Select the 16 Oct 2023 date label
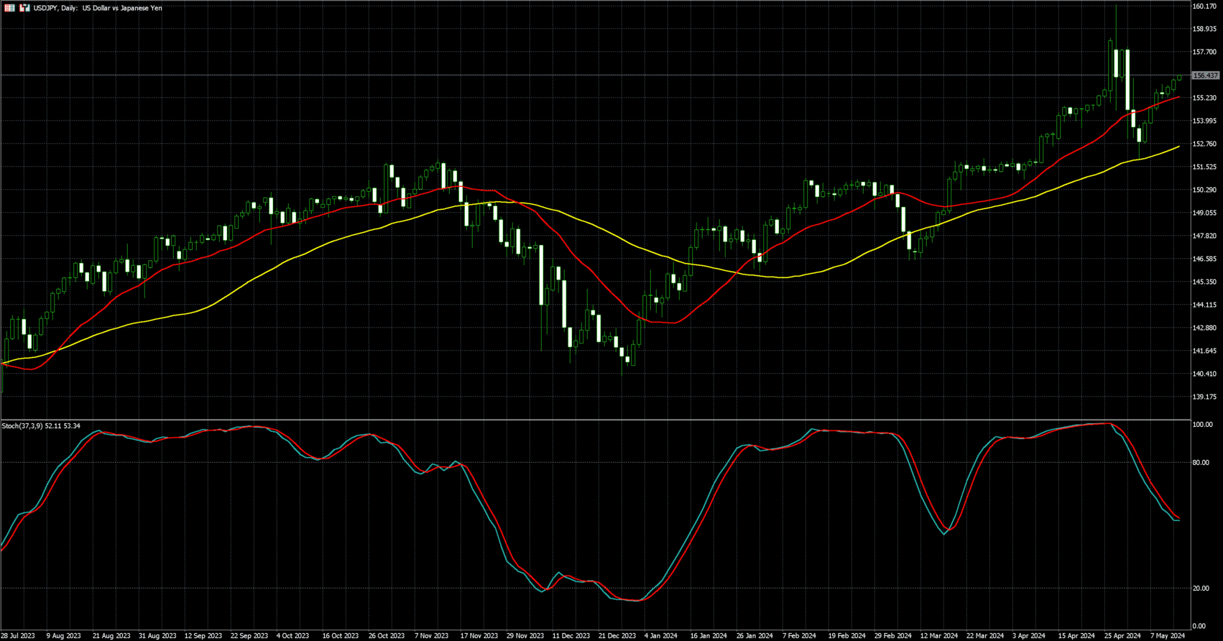This screenshot has height=641, width=1223. point(340,636)
